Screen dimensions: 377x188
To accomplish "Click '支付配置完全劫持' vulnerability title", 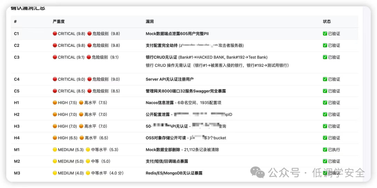I will pos(162,45).
